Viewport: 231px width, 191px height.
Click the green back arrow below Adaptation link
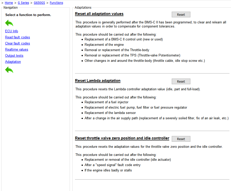point(9,70)
